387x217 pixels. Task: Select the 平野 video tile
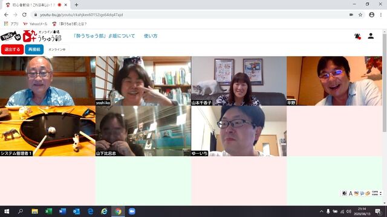pyautogui.click(x=334, y=81)
